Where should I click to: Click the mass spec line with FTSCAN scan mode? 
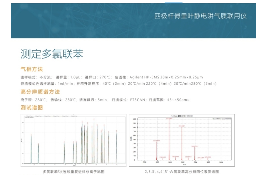click(105, 100)
